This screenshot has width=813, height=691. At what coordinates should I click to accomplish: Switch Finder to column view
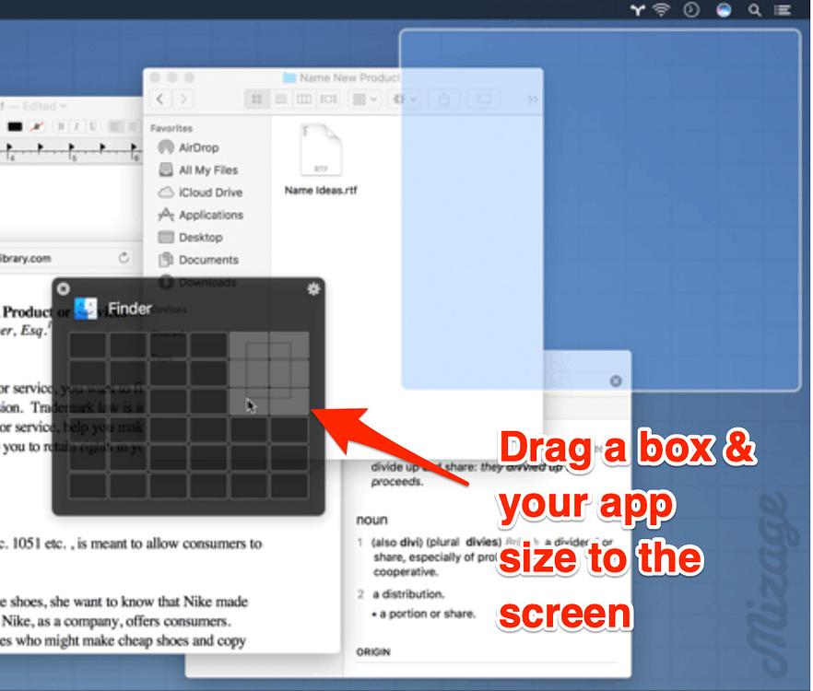(304, 99)
